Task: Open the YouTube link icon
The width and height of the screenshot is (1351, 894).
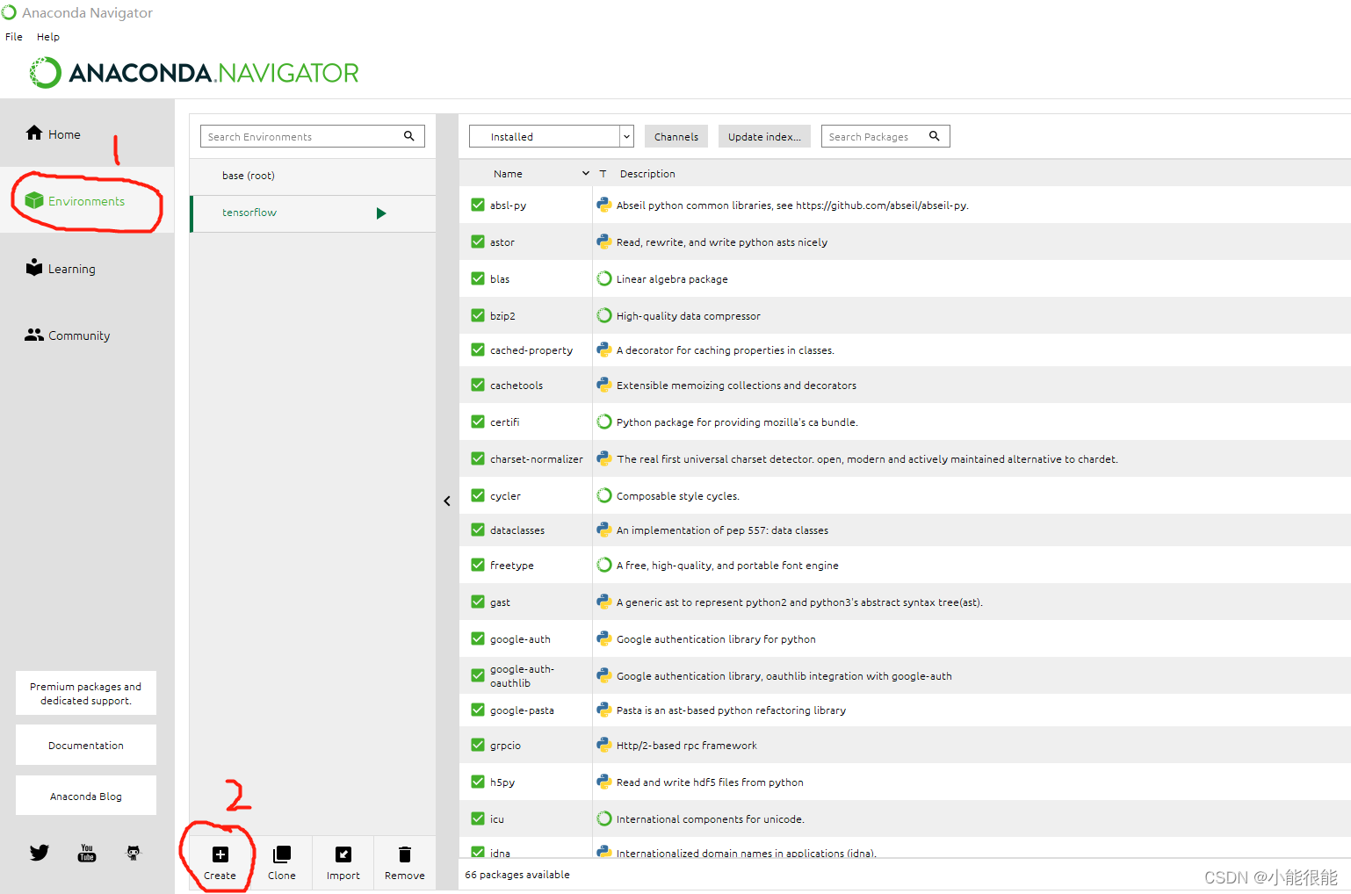Action: coord(87,853)
